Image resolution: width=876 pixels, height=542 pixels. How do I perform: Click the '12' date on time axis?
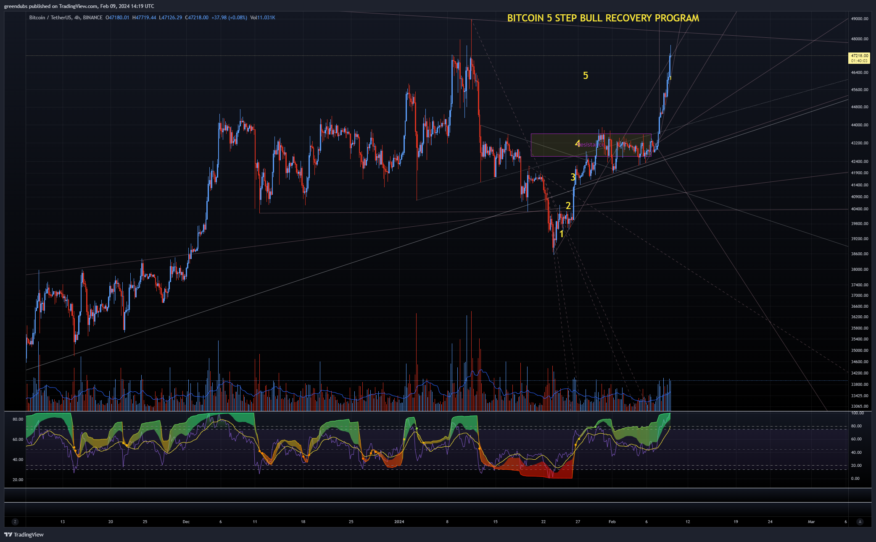pyautogui.click(x=688, y=522)
